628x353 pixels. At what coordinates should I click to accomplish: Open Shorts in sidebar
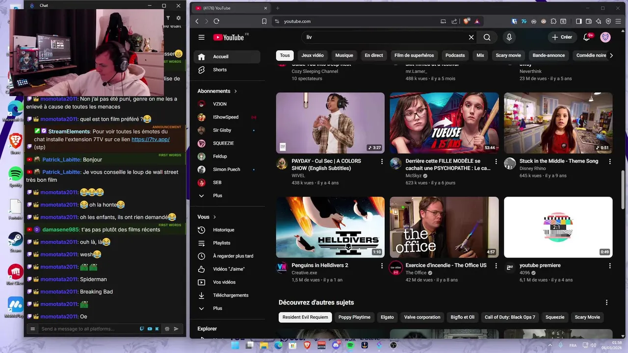point(227,70)
